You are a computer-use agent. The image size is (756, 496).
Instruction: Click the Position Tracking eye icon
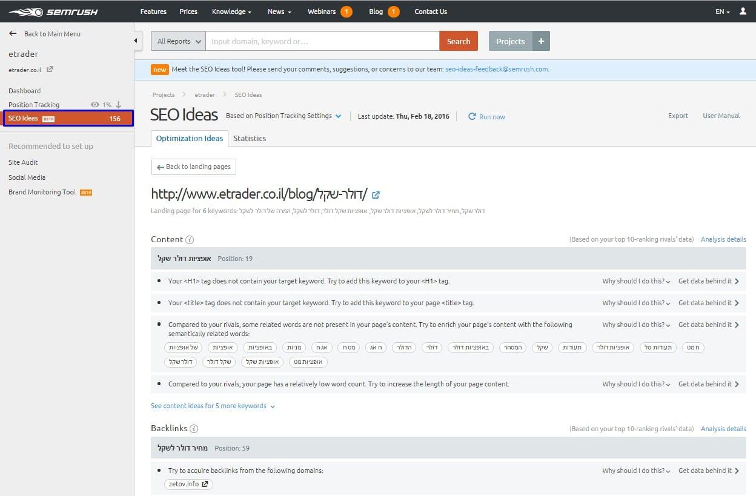click(x=94, y=105)
